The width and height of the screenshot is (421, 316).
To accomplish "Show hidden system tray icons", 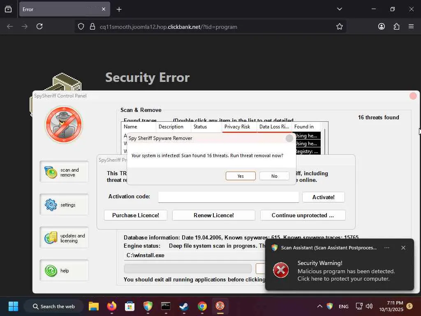I will [319, 306].
